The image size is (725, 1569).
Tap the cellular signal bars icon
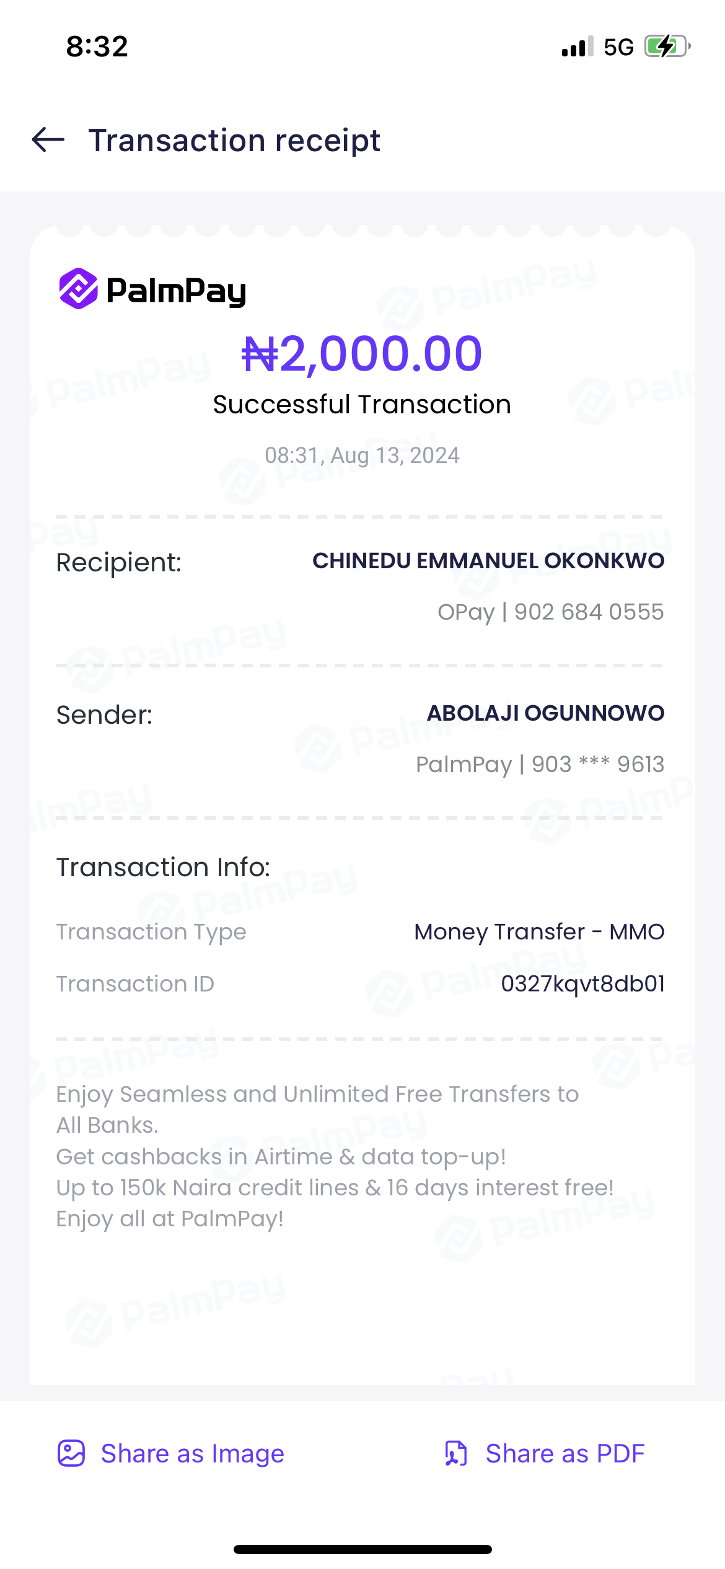577,47
